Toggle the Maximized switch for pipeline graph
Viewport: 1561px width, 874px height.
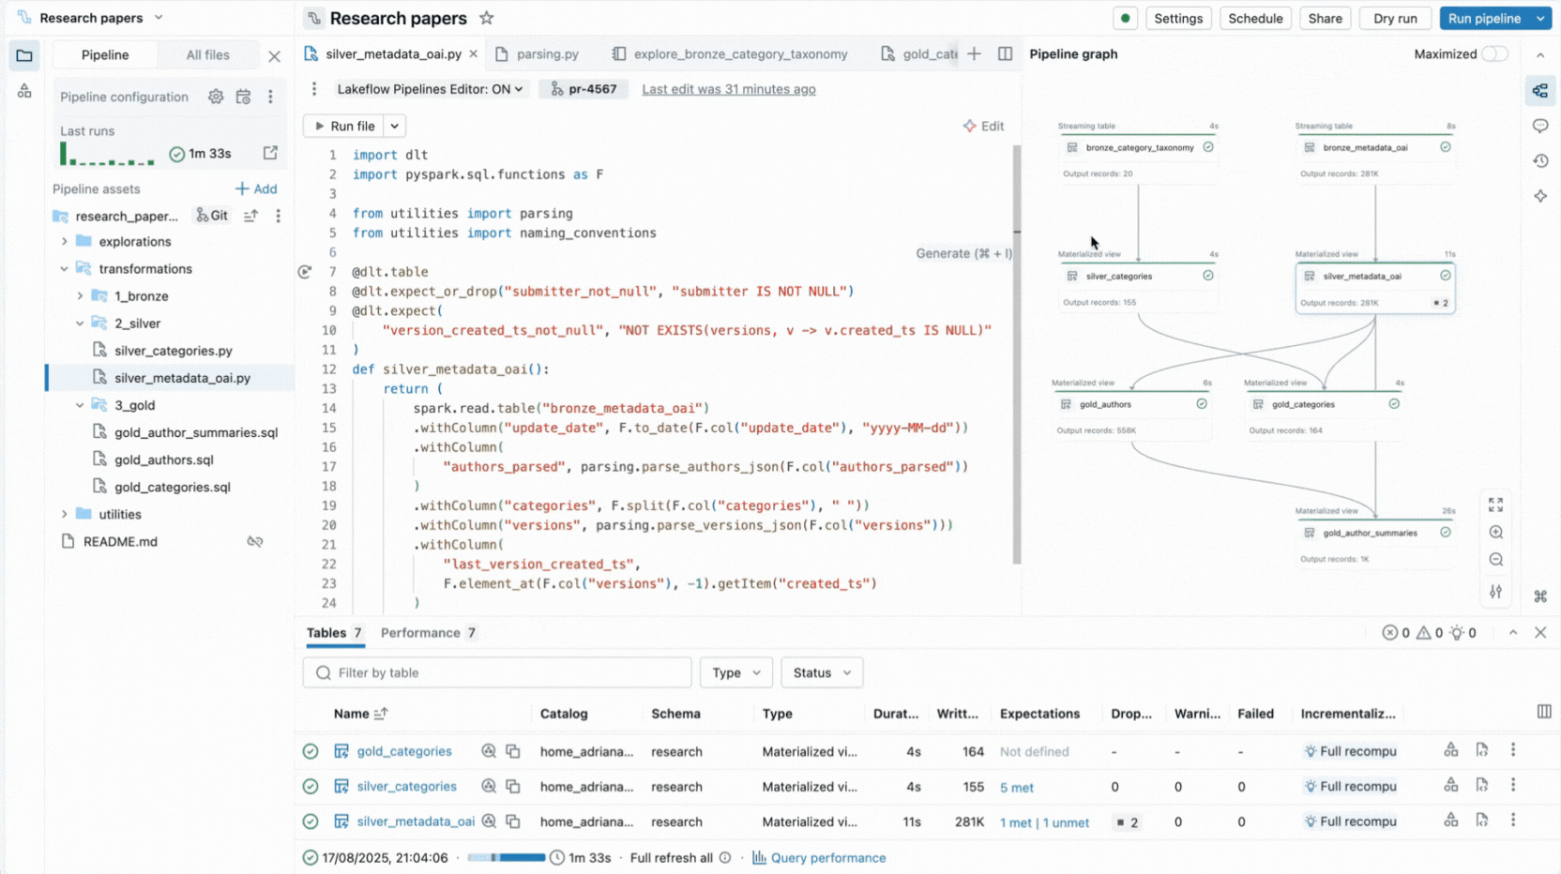[1493, 54]
